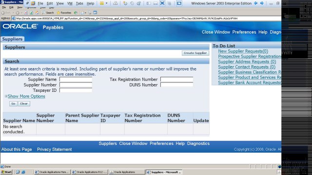Image resolution: width=312 pixels, height=175 pixels.
Task: Click the Search button in browser toolbar
Action: coord(48,13)
